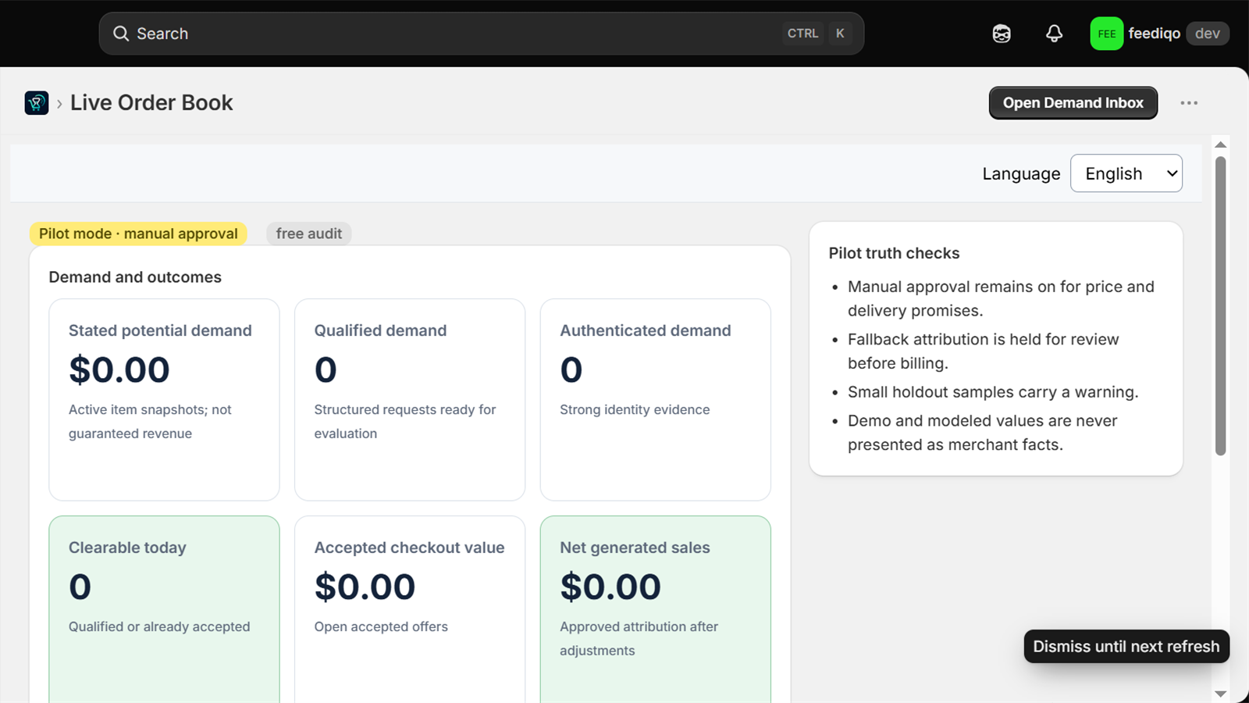Image resolution: width=1249 pixels, height=703 pixels.
Task: Click 'Qualified or already accepted' text
Action: (159, 626)
